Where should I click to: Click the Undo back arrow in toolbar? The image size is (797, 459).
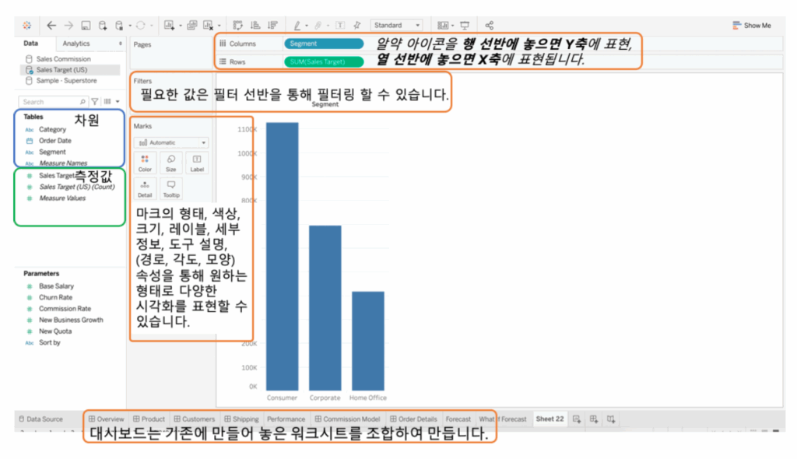click(x=51, y=26)
